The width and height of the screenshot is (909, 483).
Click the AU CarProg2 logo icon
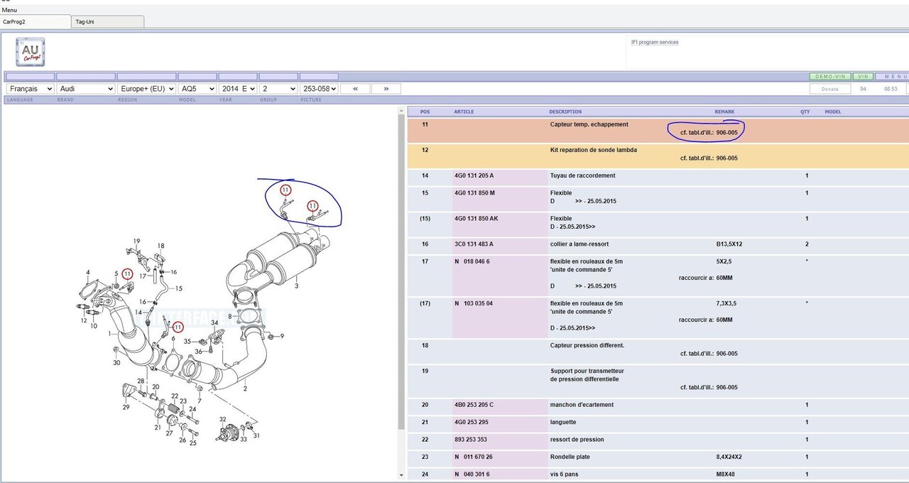[x=31, y=52]
